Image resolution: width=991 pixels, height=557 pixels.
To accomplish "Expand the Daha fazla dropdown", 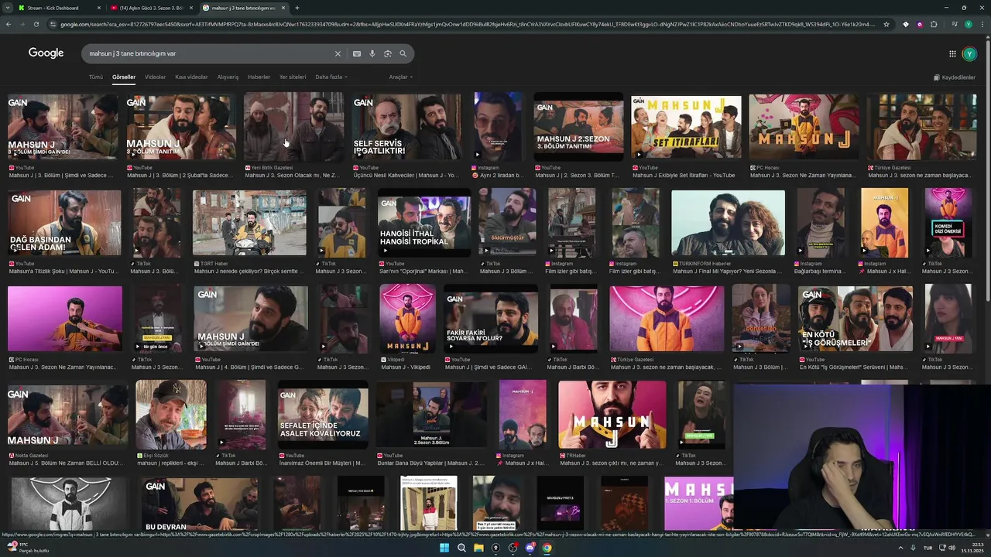I will click(x=331, y=77).
